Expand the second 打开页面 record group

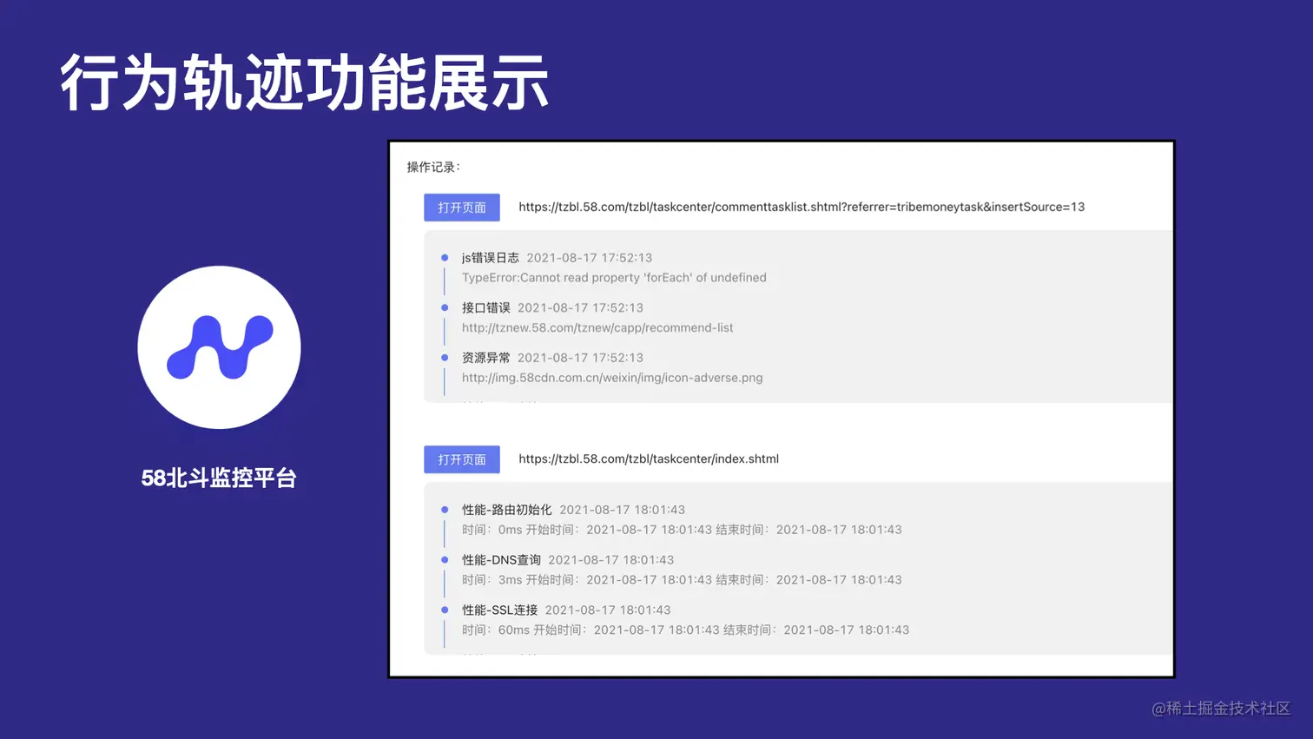click(x=461, y=459)
